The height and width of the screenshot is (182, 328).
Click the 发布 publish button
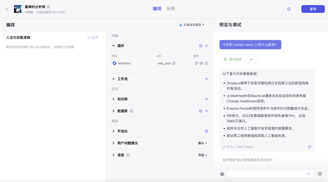click(313, 9)
